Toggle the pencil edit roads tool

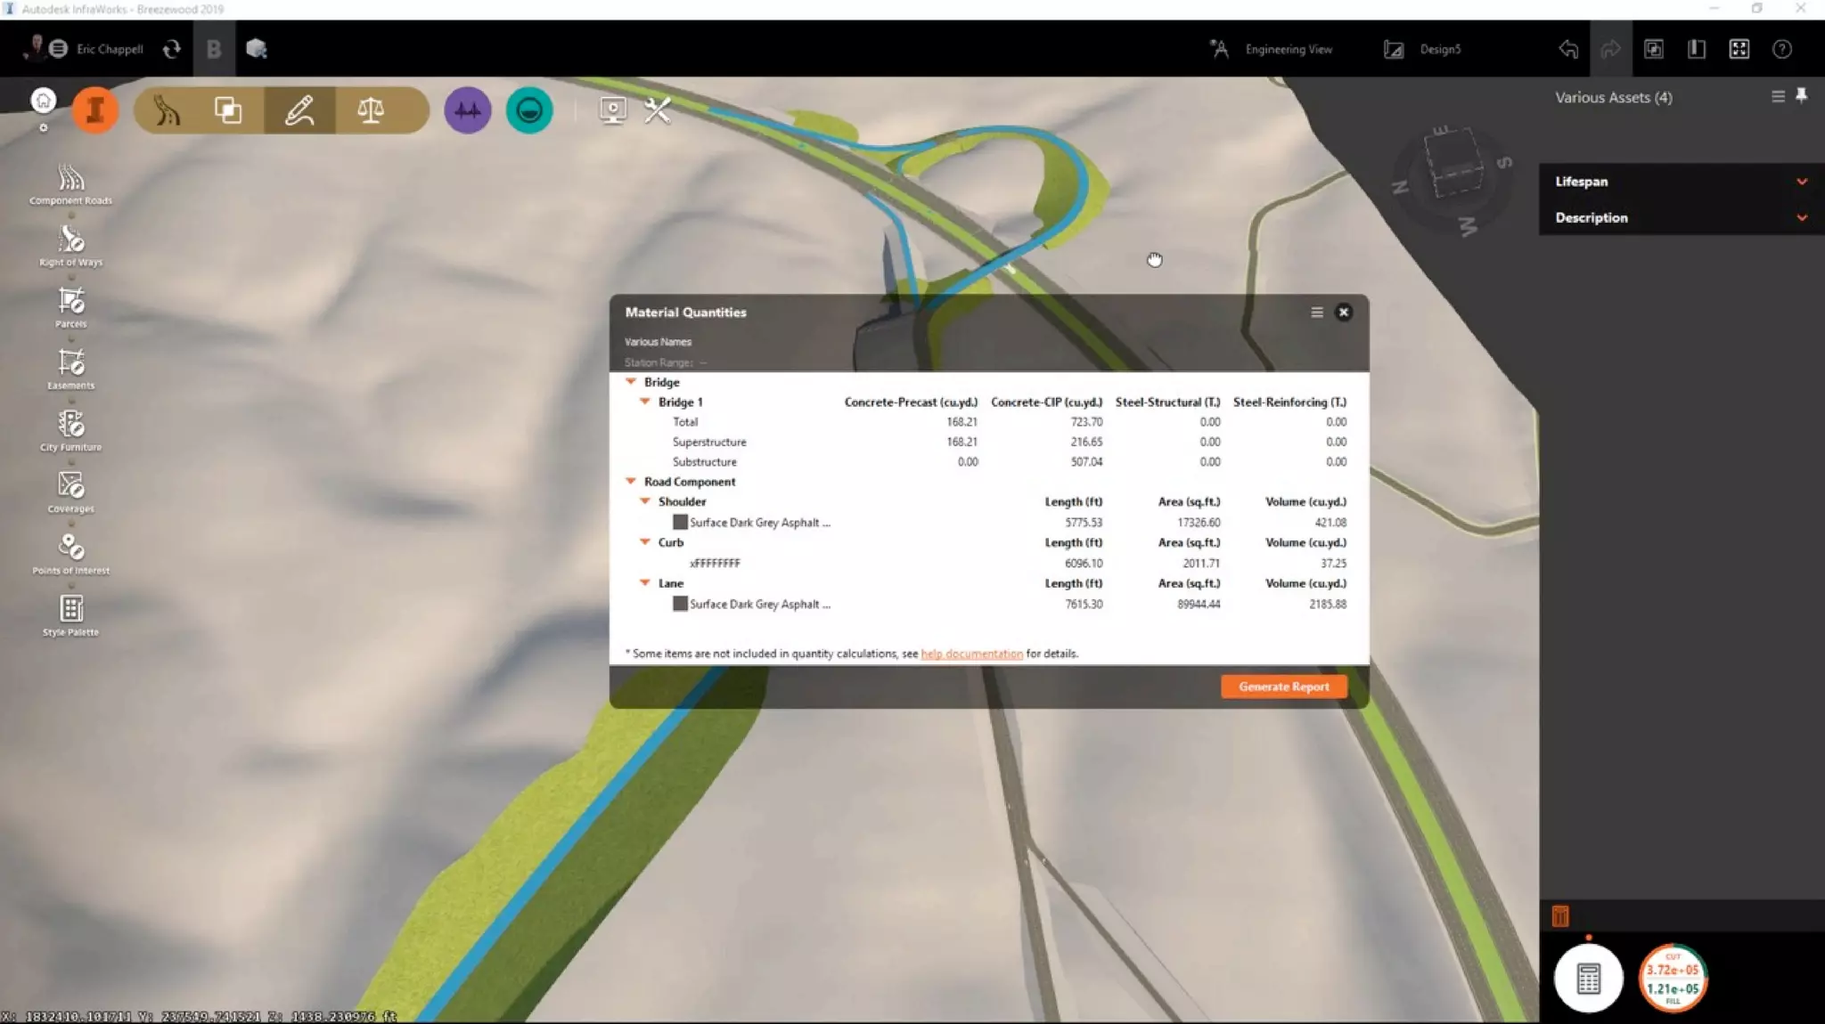tap(299, 110)
